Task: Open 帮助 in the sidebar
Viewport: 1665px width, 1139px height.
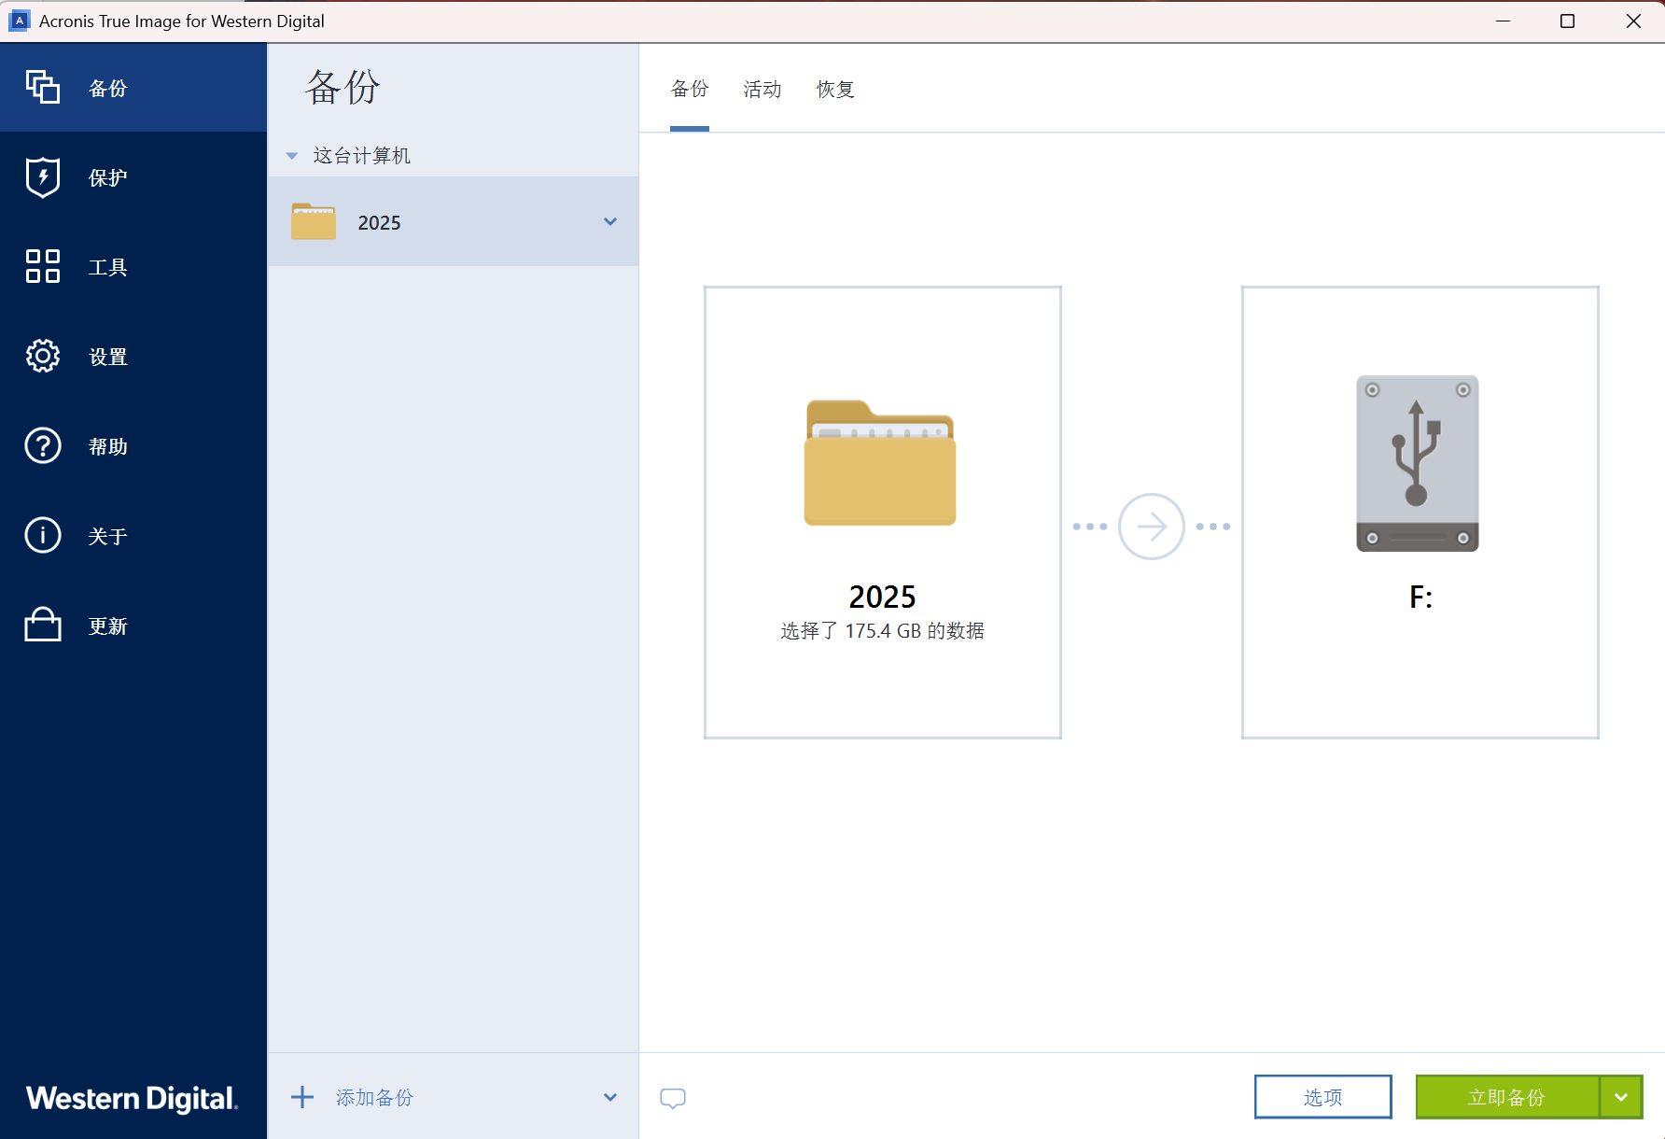Action: pos(133,446)
